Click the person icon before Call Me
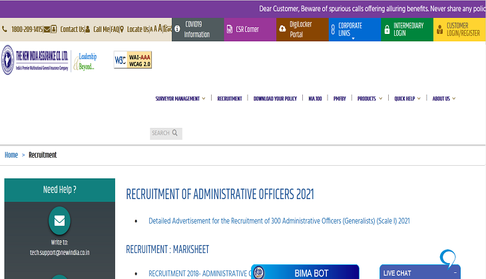The height and width of the screenshot is (279, 486). tap(88, 29)
